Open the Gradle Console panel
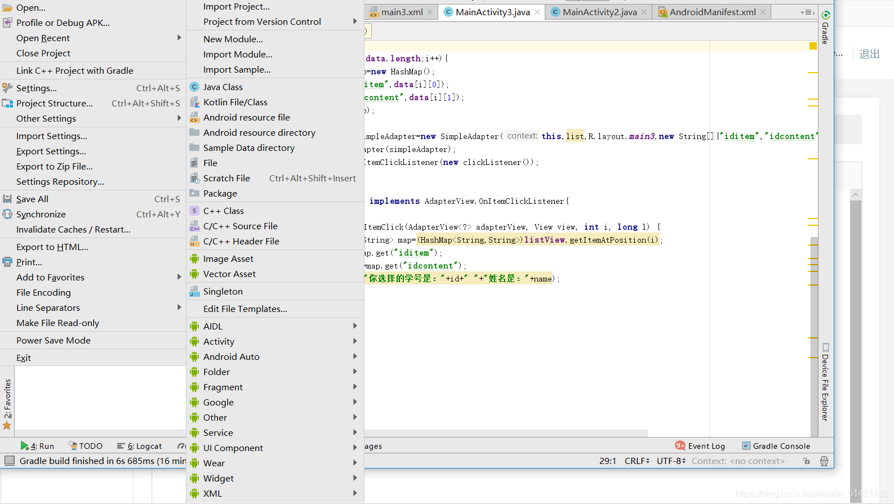This screenshot has height=504, width=894. 776,445
